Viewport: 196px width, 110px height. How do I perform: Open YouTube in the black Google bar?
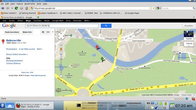37,21
